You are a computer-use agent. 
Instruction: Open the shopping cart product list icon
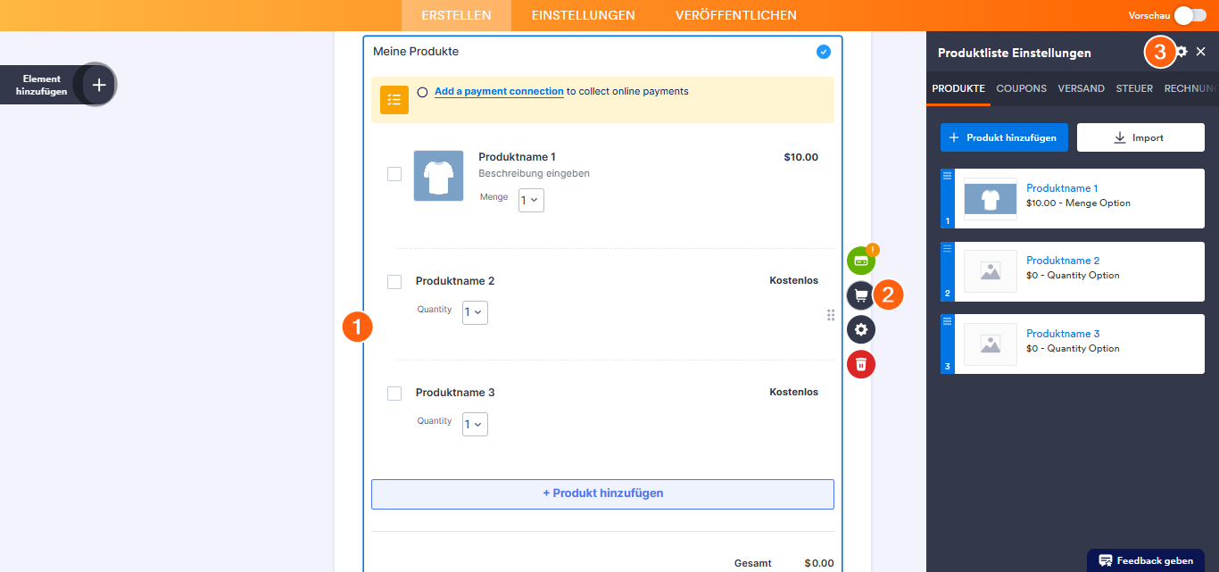860,294
